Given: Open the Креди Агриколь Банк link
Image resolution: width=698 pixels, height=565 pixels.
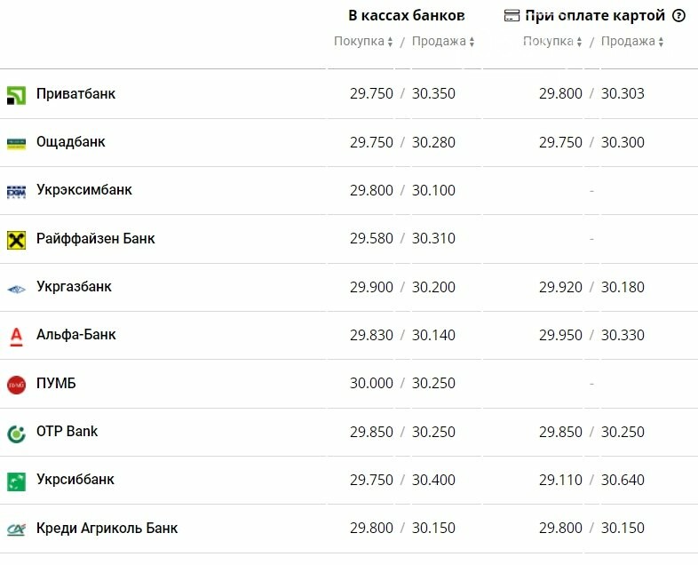Looking at the screenshot, I should [x=107, y=528].
